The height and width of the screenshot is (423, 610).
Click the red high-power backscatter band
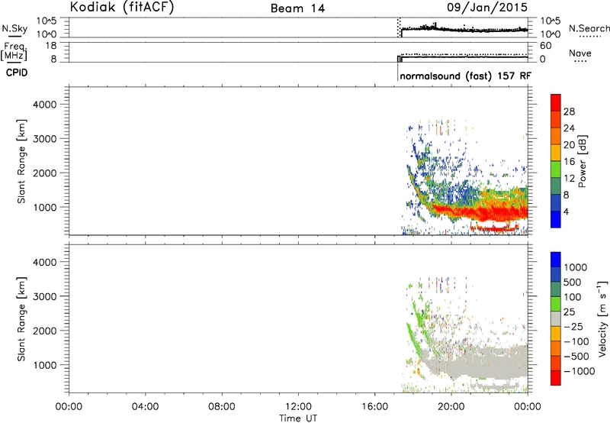click(483, 213)
